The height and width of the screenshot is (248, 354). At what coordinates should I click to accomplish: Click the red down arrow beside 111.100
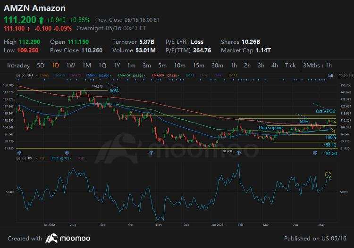[29, 29]
